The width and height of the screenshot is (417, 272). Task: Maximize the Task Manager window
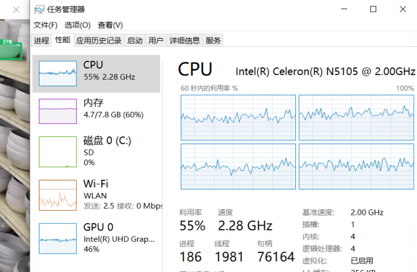coord(374,9)
